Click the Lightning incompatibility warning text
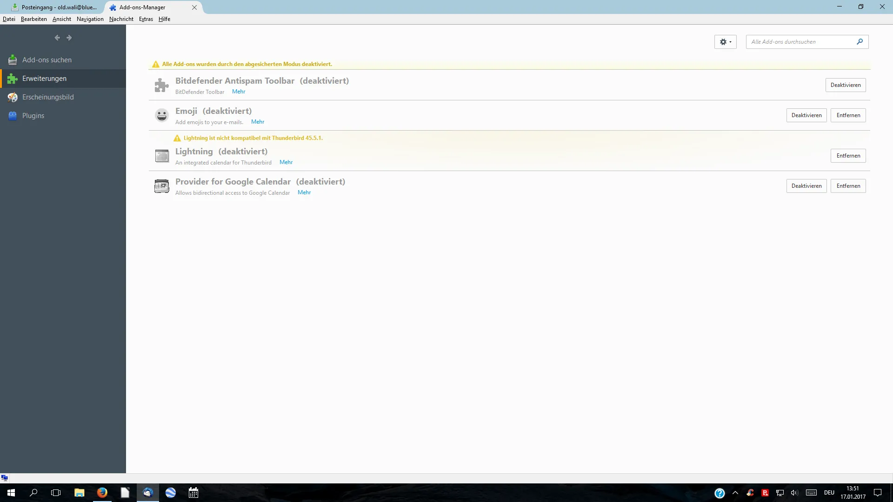893x502 pixels. pyautogui.click(x=253, y=138)
